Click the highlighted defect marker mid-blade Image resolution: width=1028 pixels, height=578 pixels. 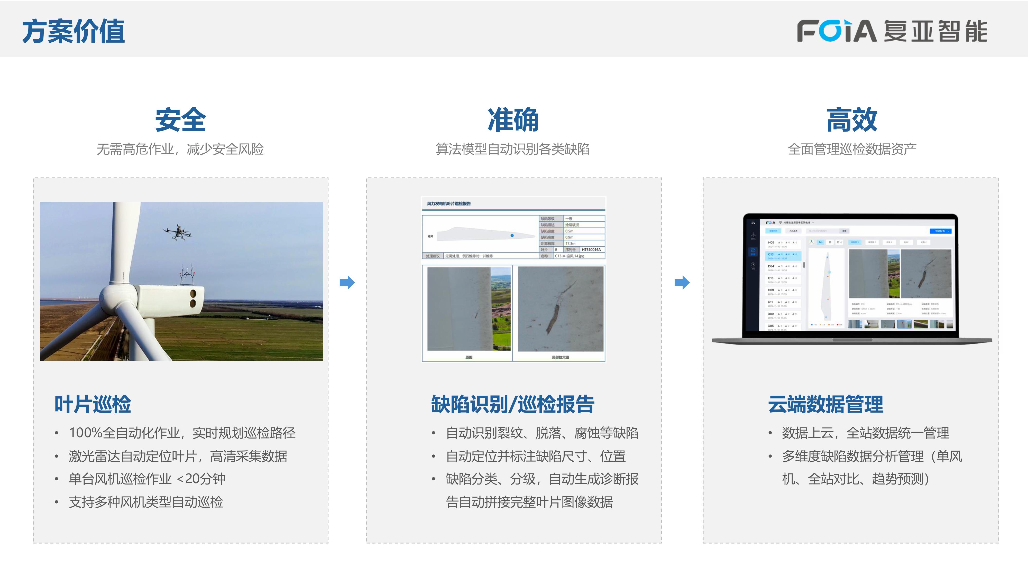coord(830,273)
